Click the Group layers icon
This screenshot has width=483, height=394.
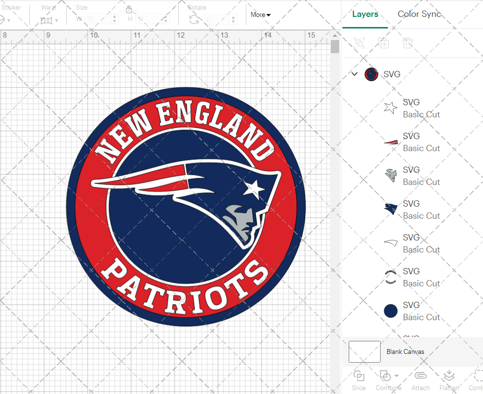click(359, 43)
